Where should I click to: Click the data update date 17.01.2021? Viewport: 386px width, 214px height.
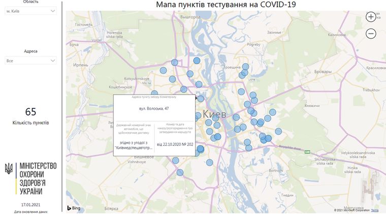tap(30, 204)
